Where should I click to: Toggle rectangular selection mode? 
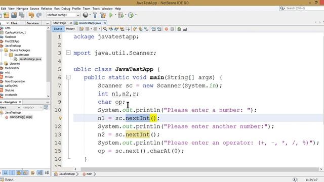(x=128, y=29)
